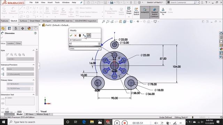Click Zoom to Area in the view toolbar
The width and height of the screenshot is (223, 125).
[x=108, y=22]
